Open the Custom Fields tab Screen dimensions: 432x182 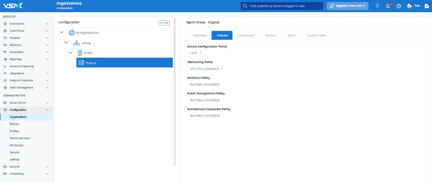[316, 36]
